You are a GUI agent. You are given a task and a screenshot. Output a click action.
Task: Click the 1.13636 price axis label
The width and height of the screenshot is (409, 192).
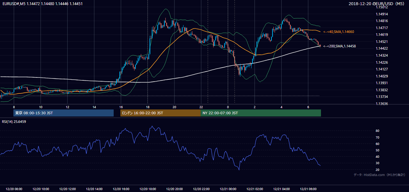click(382, 104)
